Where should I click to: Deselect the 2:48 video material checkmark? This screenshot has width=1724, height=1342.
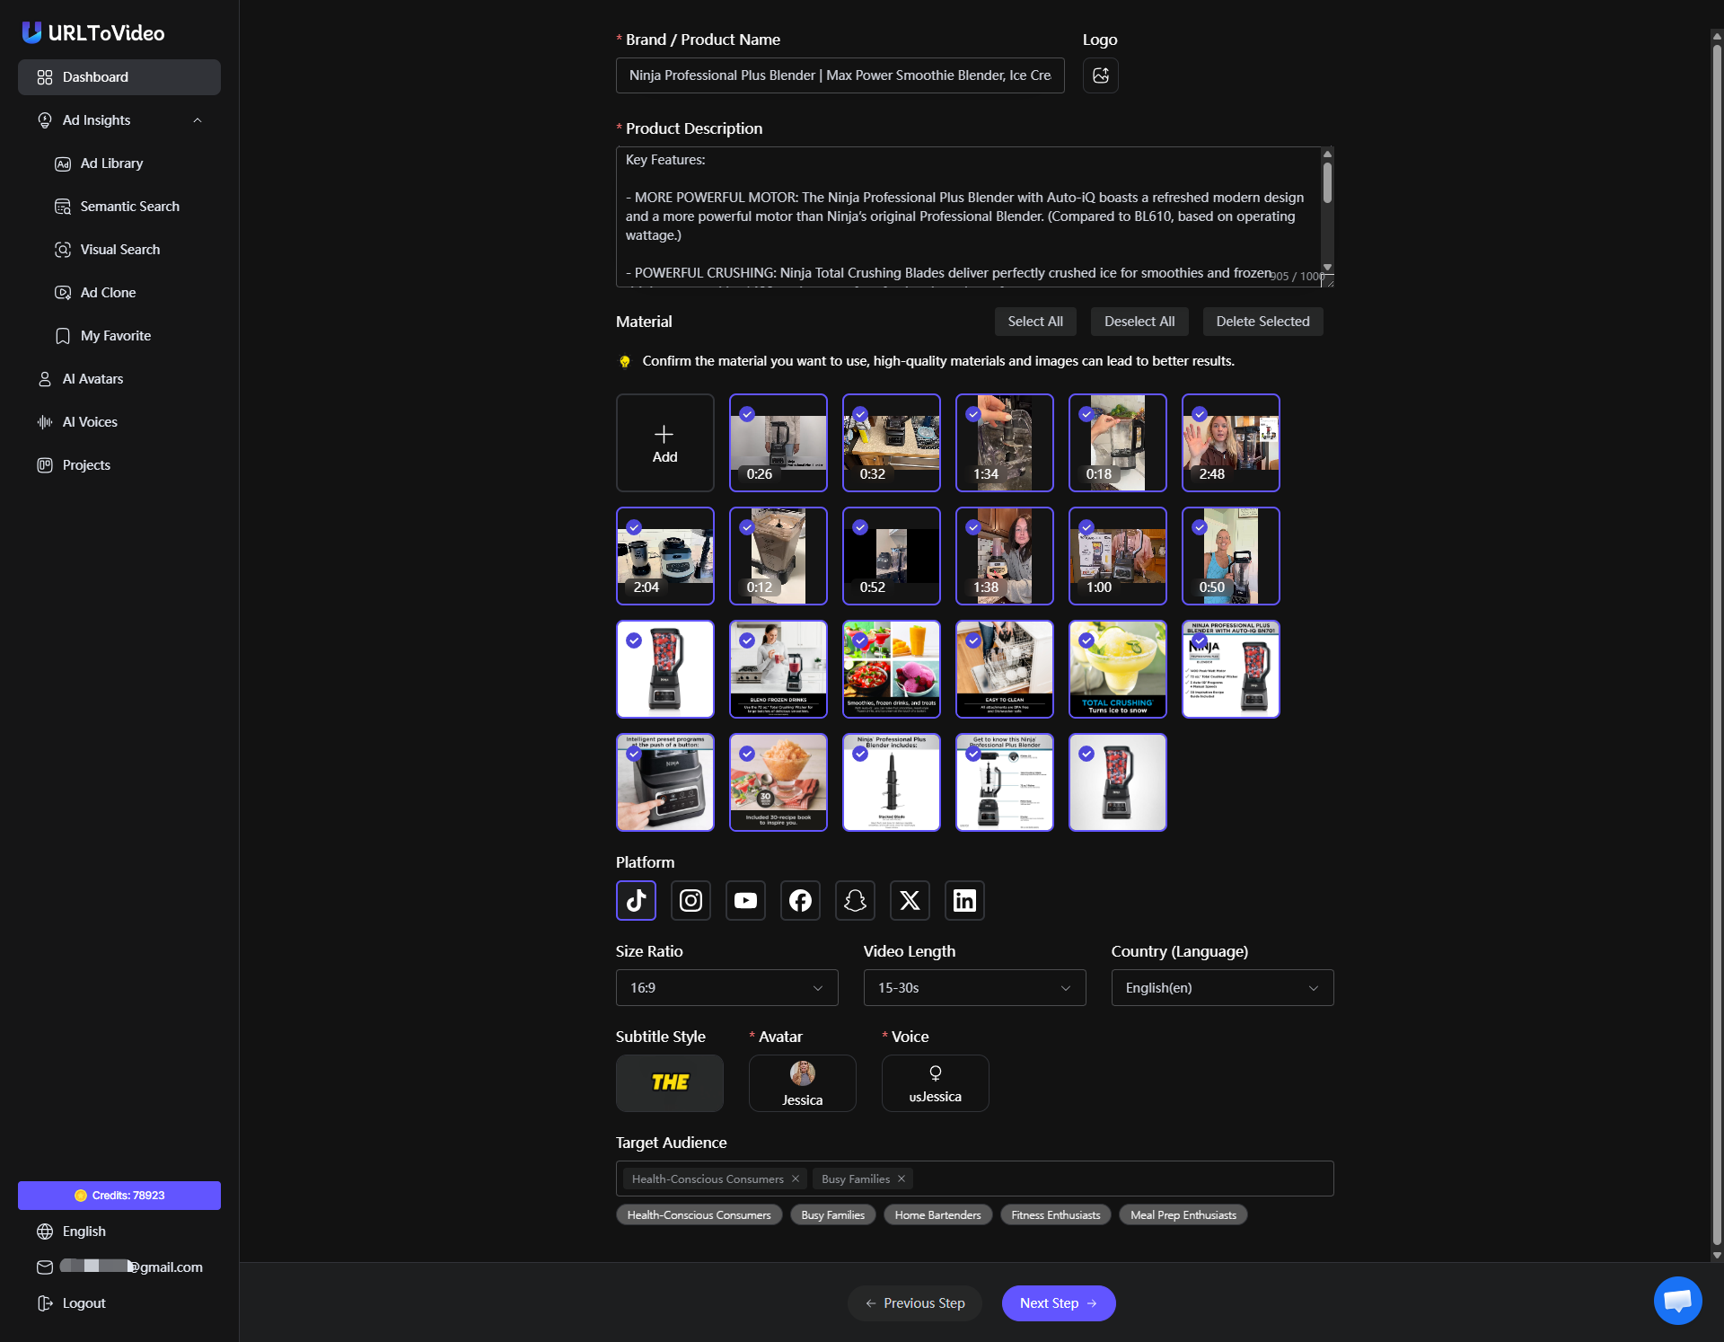1199,414
